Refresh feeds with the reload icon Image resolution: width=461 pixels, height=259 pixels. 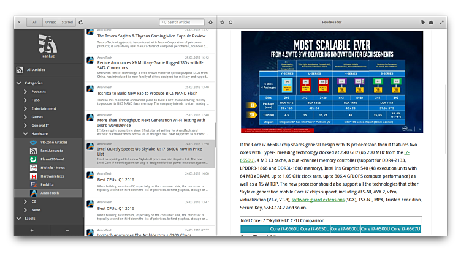tap(81, 22)
